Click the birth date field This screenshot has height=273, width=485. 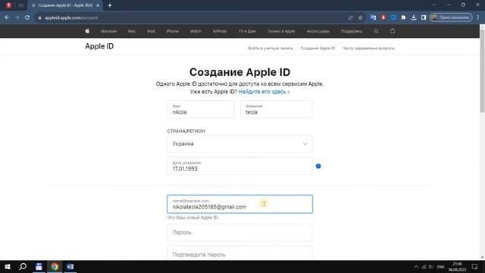239,166
